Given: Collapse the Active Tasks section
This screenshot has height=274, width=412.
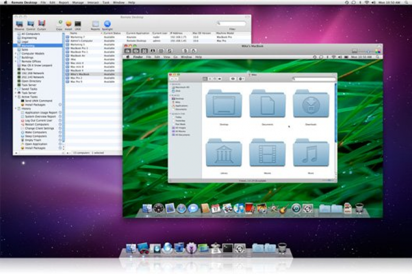Looking at the screenshot, I should (16, 97).
